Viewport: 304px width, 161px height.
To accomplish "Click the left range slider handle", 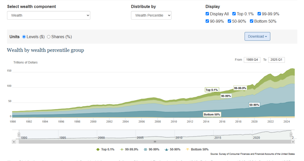I will 19,135.
